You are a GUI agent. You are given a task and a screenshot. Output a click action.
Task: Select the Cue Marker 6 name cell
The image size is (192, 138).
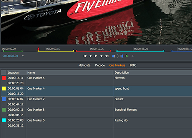pos(70,123)
